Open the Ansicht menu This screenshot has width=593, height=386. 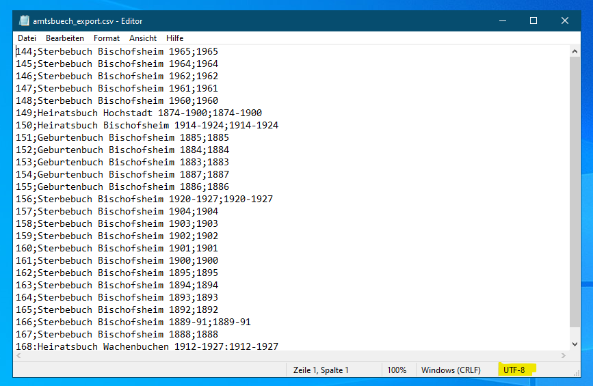click(x=143, y=38)
